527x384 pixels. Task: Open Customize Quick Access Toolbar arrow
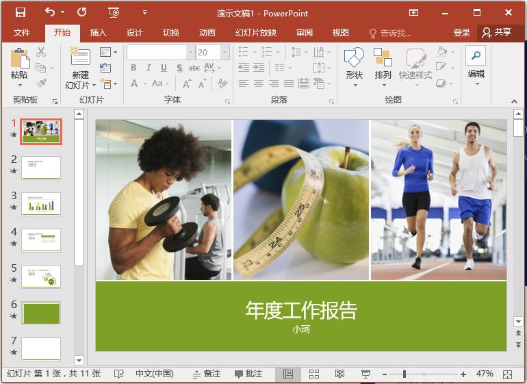click(x=144, y=12)
